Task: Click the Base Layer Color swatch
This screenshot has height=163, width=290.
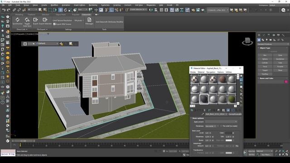Action: 228,133
